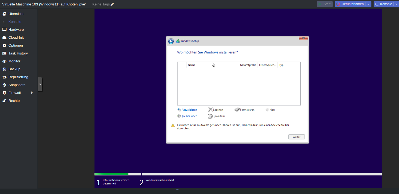Image resolution: width=399 pixels, height=194 pixels.
Task: Expand the Firewall submenu arrow
Action: [32, 93]
